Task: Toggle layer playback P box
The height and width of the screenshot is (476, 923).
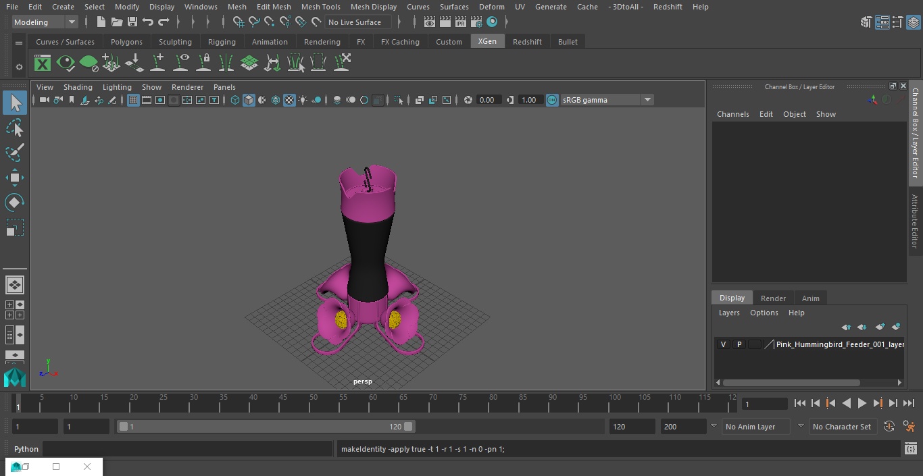Action: 739,344
